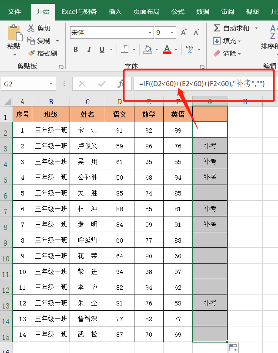This screenshot has width=278, height=353.
Task: Open the 文件 File menu
Action: pyautogui.click(x=14, y=12)
